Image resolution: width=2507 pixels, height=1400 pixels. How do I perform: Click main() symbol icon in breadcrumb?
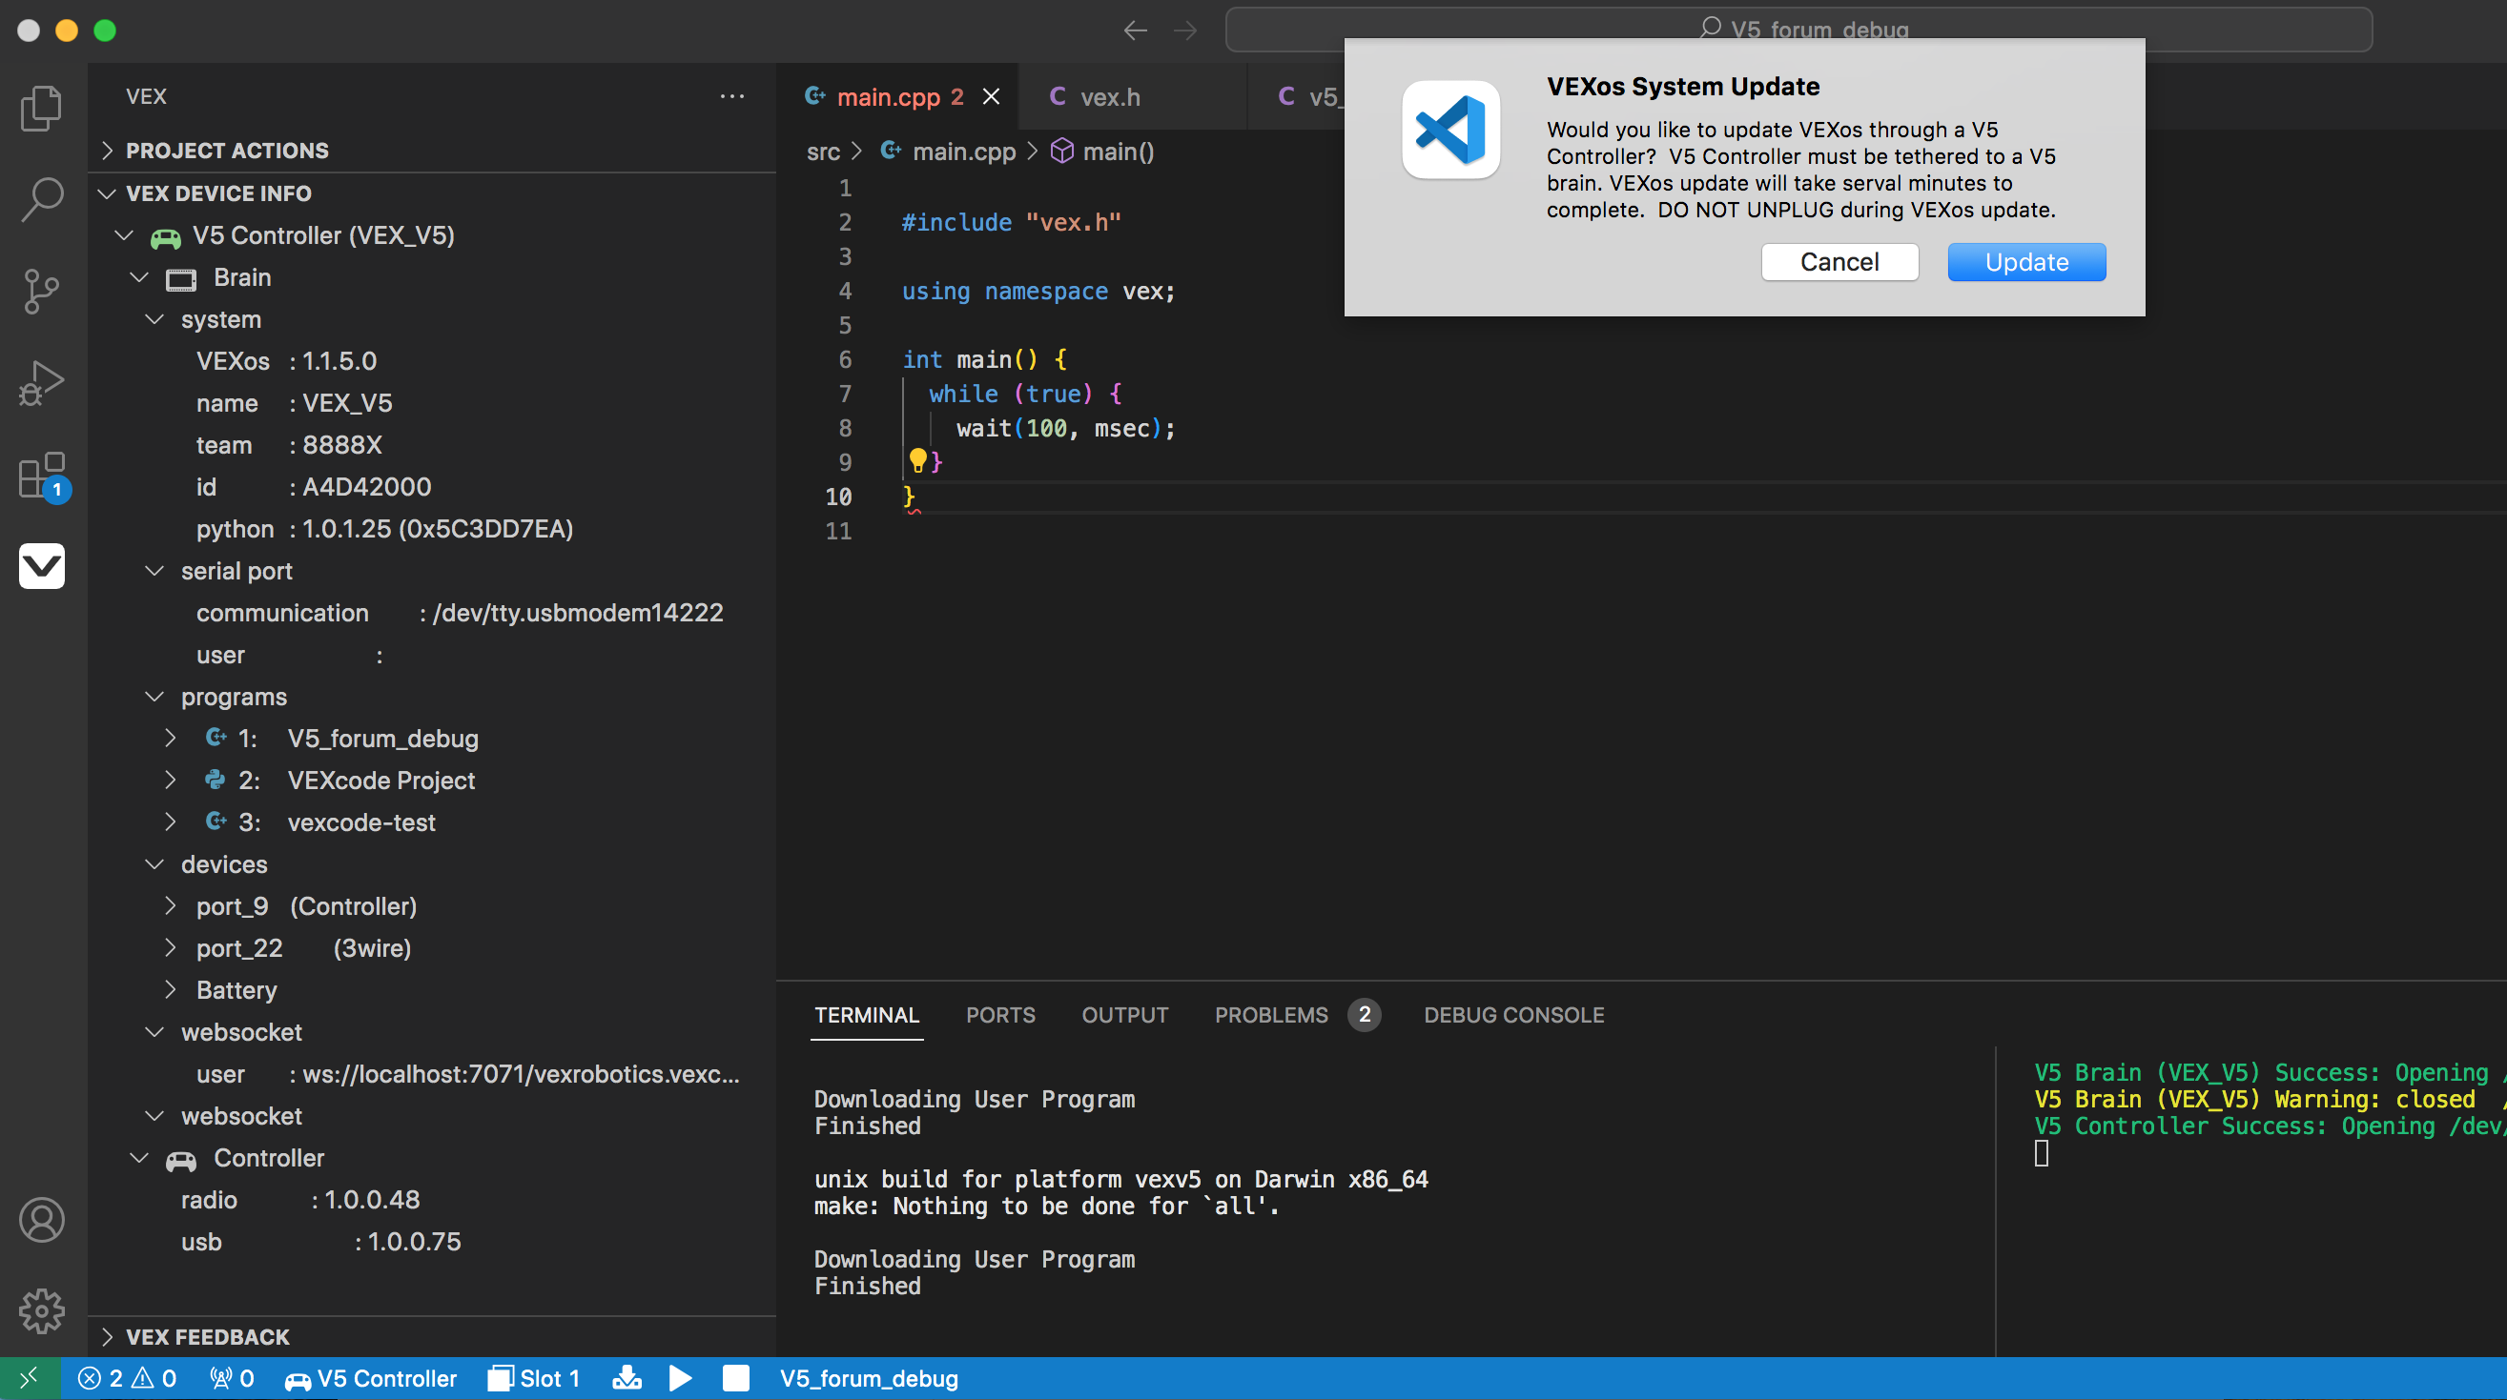coord(1061,151)
